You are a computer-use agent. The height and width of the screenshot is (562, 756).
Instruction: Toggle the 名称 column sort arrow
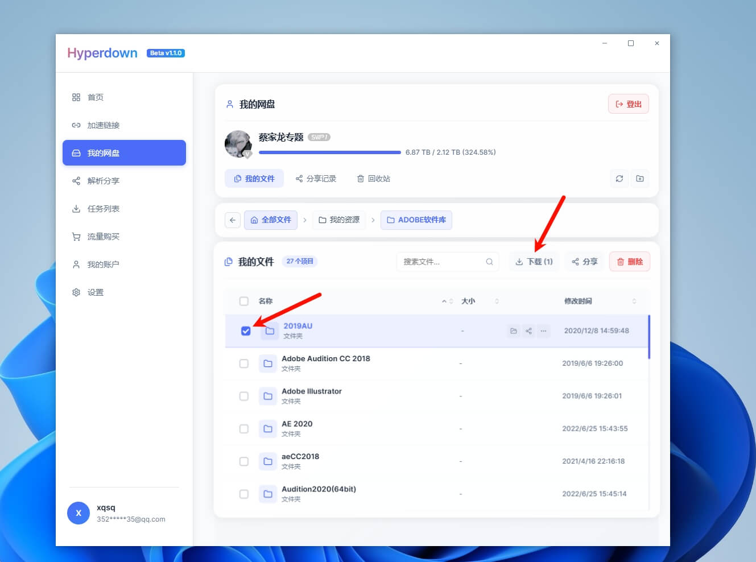point(444,300)
